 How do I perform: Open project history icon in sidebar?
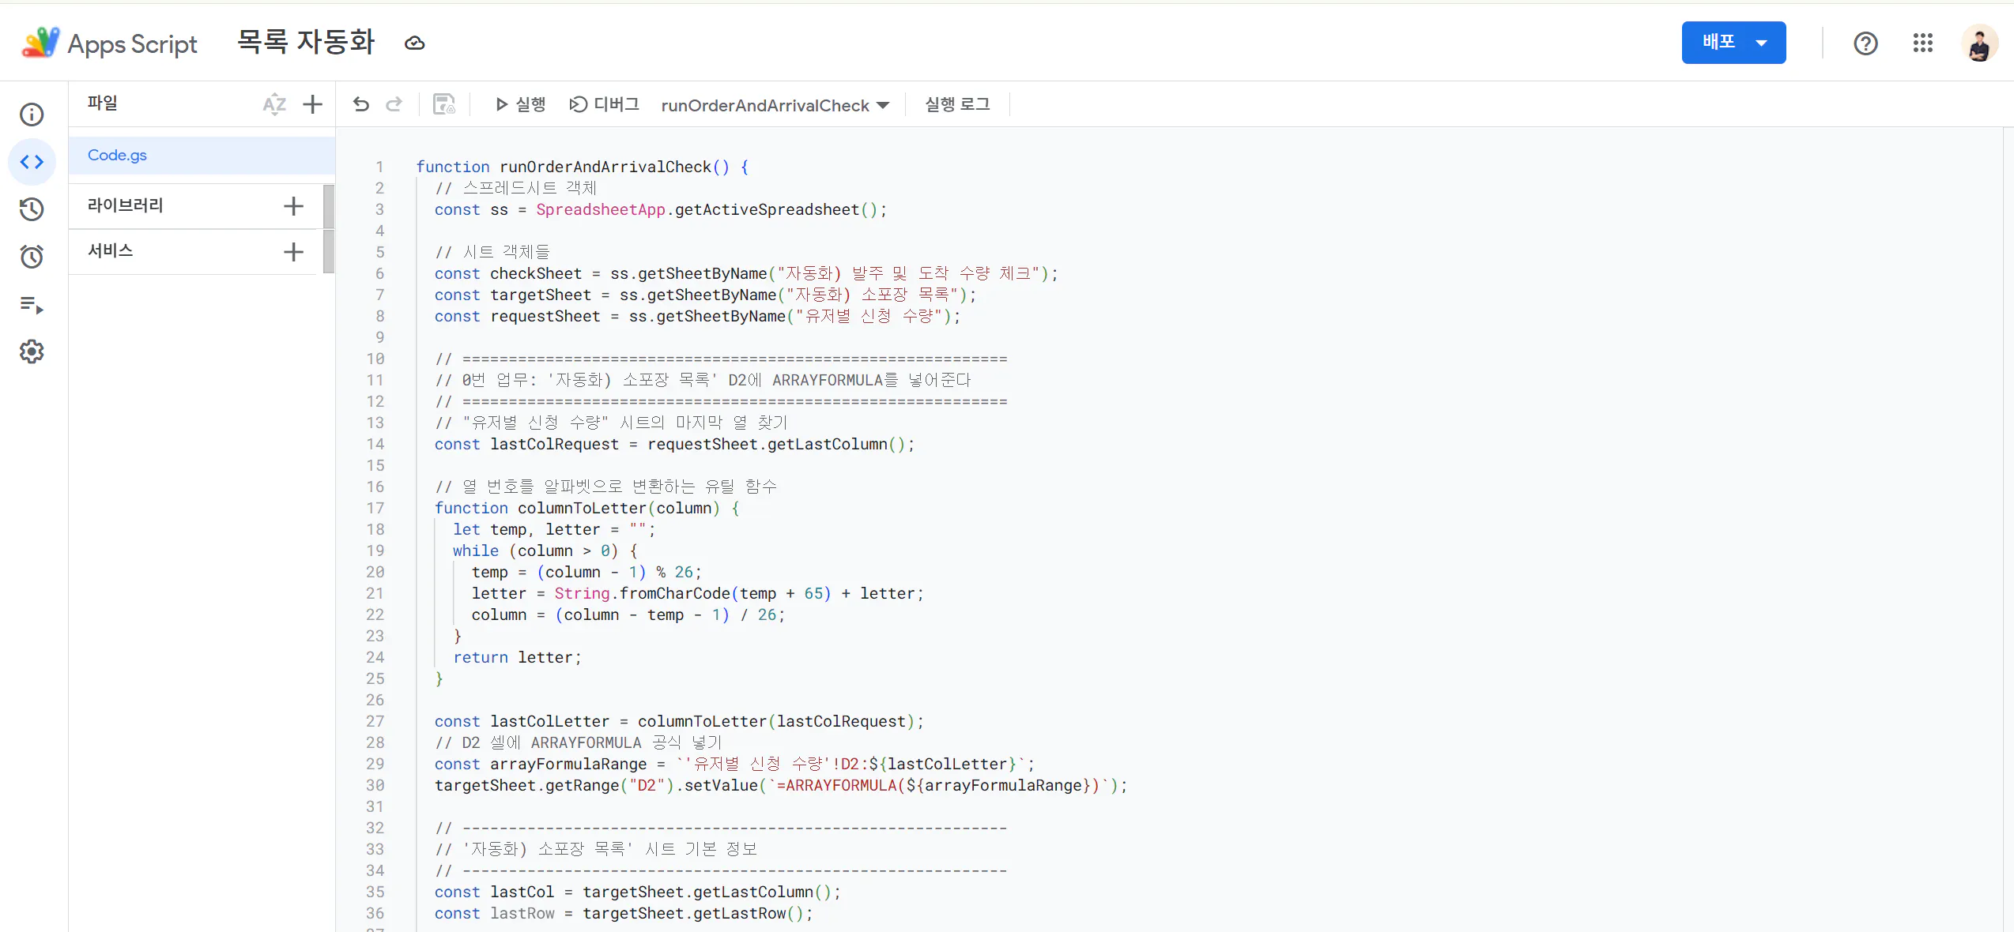(32, 209)
